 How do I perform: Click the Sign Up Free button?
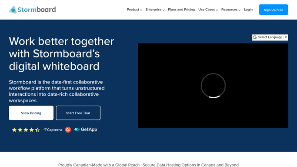click(x=274, y=10)
